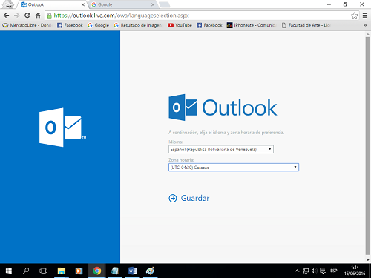Click the white Outlook logo on blue panel

[62, 128]
